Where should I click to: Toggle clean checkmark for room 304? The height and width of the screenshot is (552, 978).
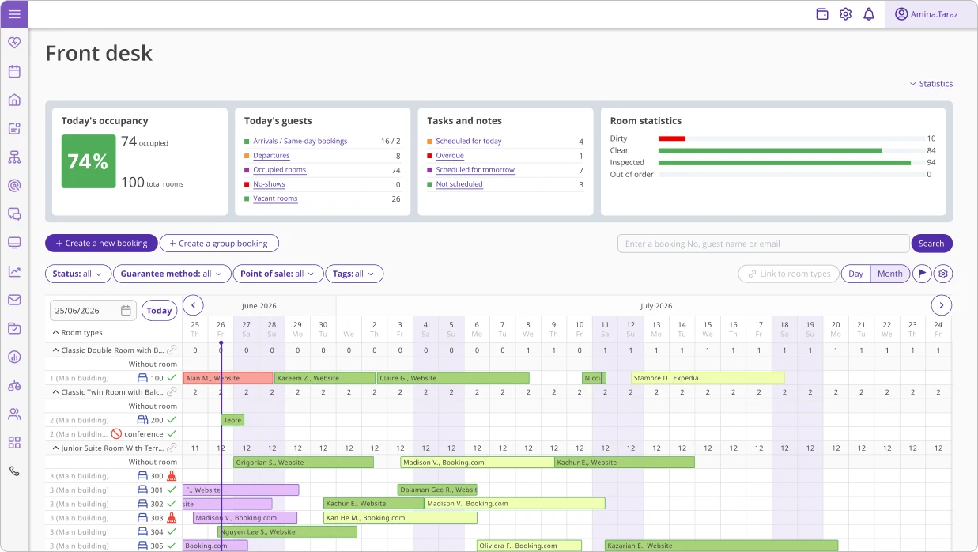pos(172,531)
